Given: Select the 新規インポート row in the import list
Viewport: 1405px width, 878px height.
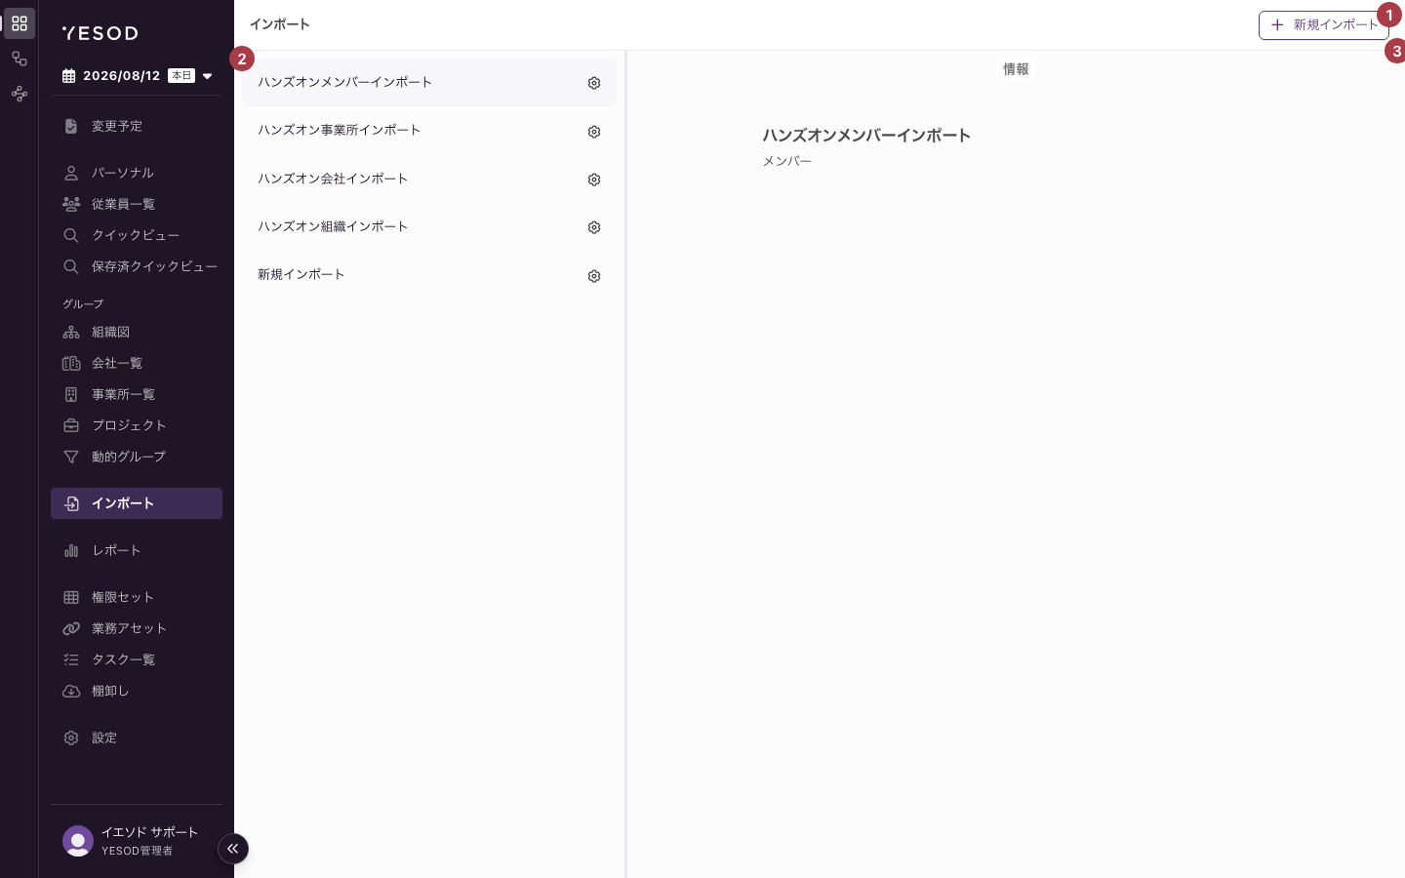Looking at the screenshot, I should (x=429, y=275).
